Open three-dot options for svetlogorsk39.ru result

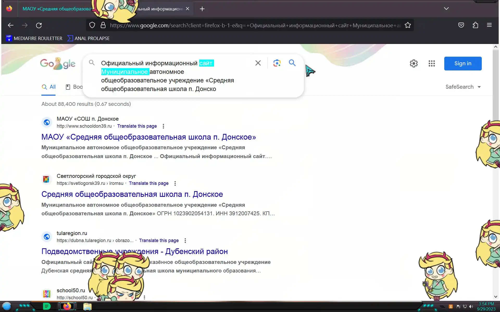click(175, 183)
